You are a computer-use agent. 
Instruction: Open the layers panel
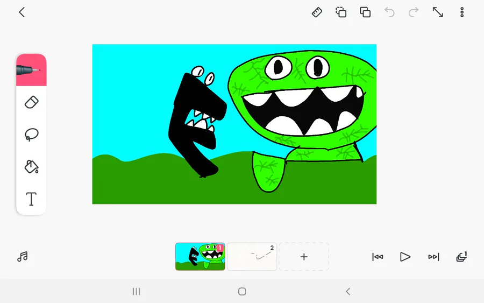[x=461, y=257]
